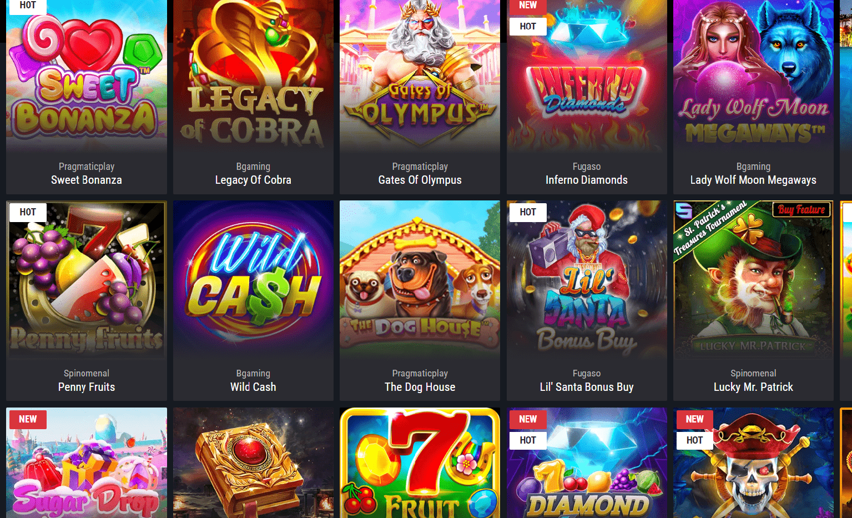
Task: Open Lil' Santa Bonus Buy thumbnail
Action: point(587,280)
